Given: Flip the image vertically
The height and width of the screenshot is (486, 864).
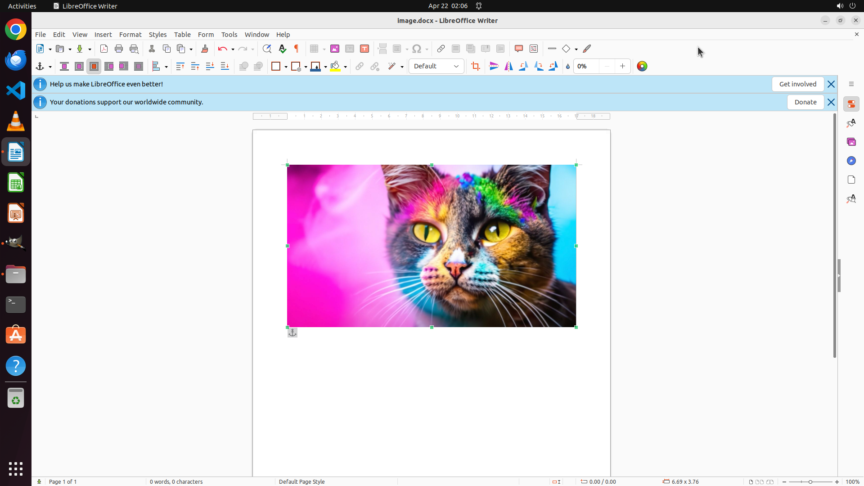Looking at the screenshot, I should pyautogui.click(x=494, y=66).
